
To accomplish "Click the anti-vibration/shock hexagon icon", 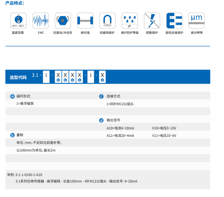I will 63,21.
